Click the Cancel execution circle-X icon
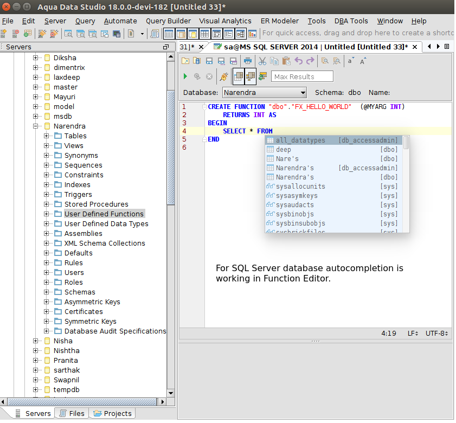 pyautogui.click(x=209, y=76)
